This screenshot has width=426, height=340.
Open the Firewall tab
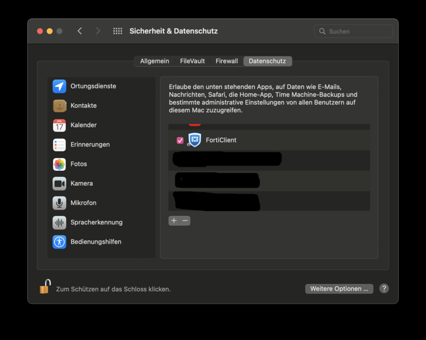pyautogui.click(x=226, y=61)
